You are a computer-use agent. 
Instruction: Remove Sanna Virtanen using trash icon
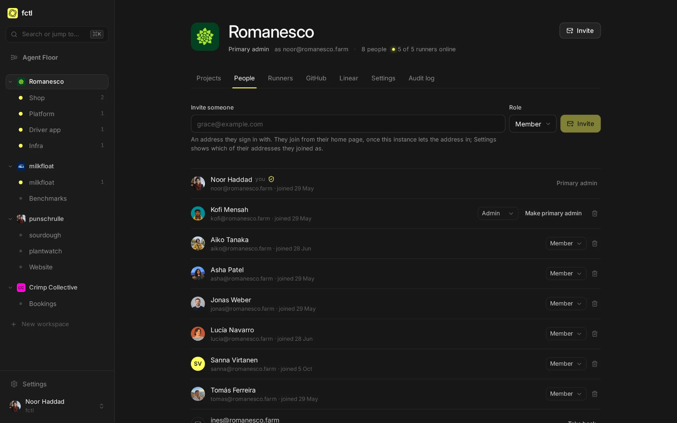coord(595,364)
